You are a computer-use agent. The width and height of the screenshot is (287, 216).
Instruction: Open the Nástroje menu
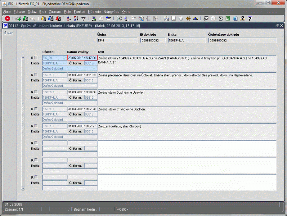pos(94,12)
